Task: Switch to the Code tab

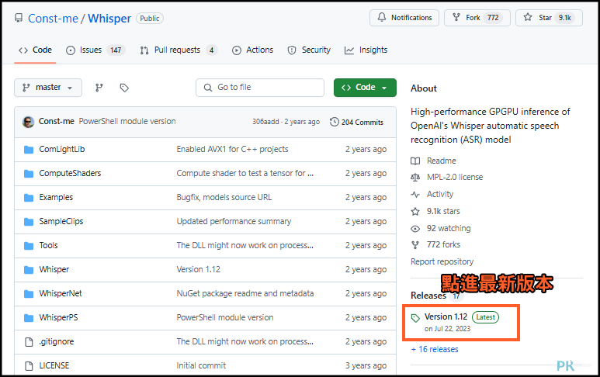Action: point(35,50)
